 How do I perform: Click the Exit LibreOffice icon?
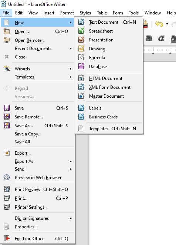[x=7, y=239]
